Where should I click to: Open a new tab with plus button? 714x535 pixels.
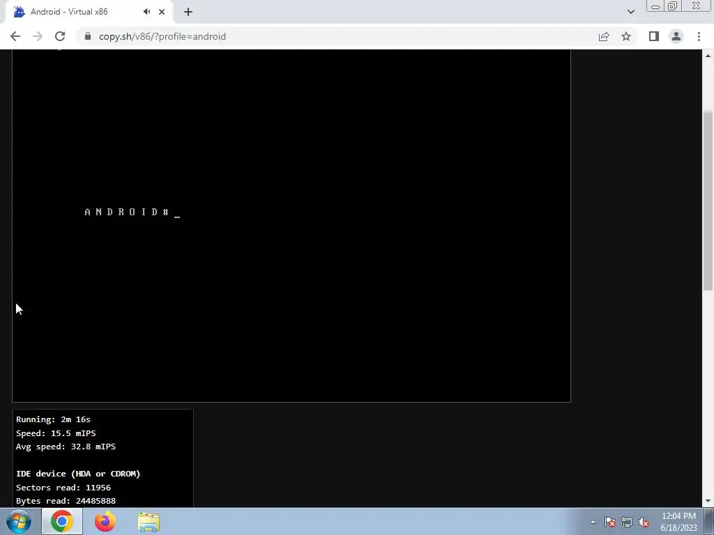[188, 12]
